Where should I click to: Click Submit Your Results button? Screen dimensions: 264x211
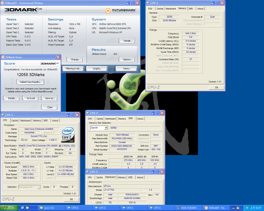(x=31, y=82)
